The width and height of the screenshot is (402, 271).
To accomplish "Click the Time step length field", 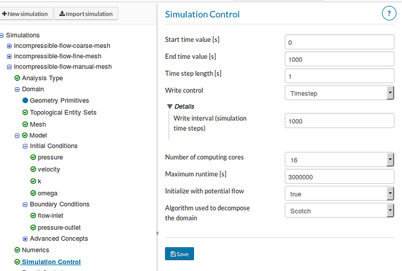I will pos(340,76).
